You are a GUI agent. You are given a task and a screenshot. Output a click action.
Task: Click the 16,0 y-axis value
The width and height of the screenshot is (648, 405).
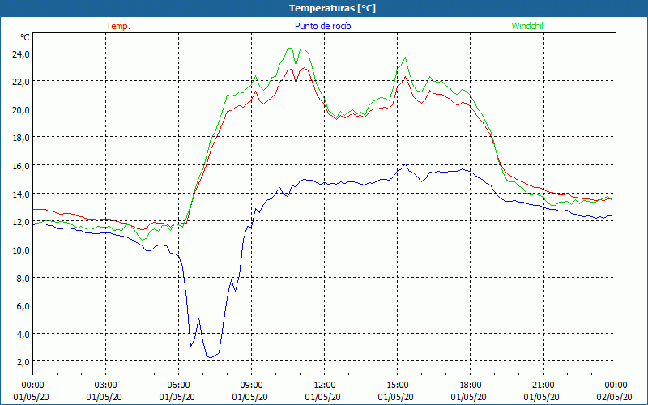21,166
